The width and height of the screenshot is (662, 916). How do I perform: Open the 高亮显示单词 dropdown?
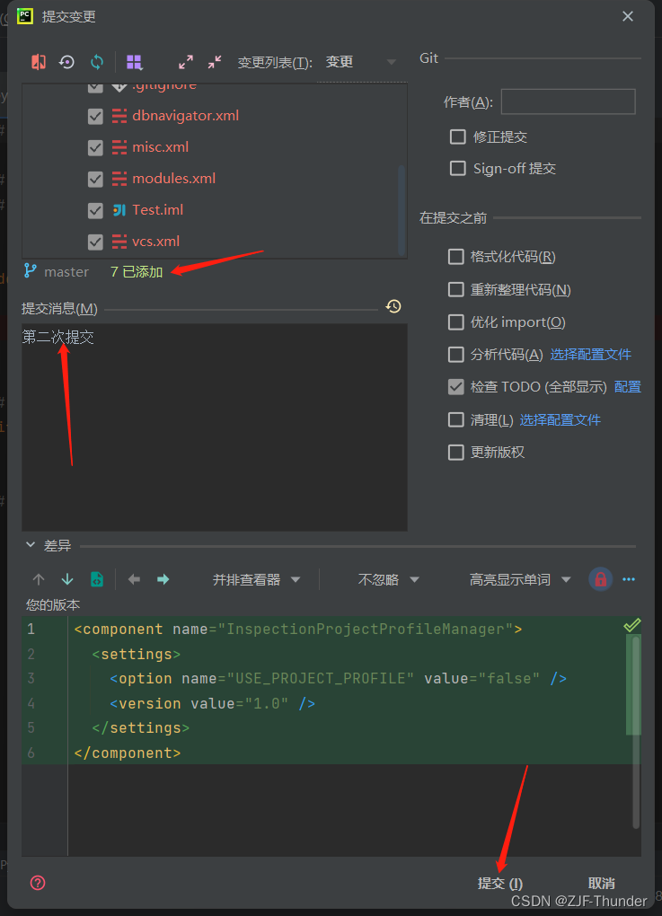point(520,579)
